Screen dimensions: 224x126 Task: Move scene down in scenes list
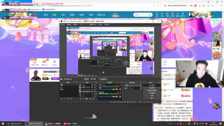click(x=71, y=99)
